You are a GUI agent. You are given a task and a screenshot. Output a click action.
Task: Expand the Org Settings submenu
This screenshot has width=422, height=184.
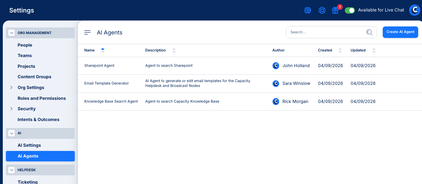(11, 88)
